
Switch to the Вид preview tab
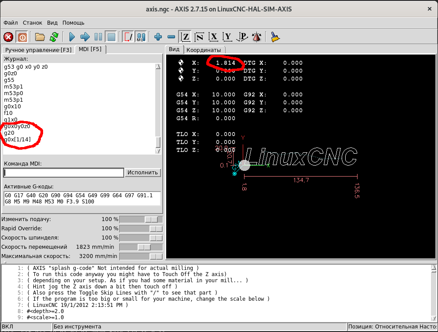click(x=174, y=49)
